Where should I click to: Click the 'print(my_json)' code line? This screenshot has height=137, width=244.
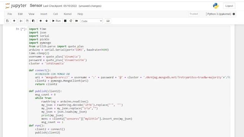[x=52, y=115]
